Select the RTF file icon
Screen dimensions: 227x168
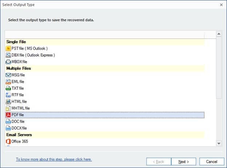tap(9, 95)
